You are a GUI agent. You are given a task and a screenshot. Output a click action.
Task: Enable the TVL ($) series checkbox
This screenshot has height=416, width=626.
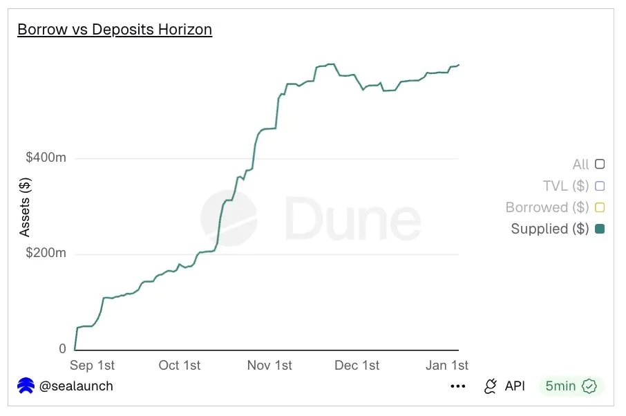pyautogui.click(x=600, y=186)
